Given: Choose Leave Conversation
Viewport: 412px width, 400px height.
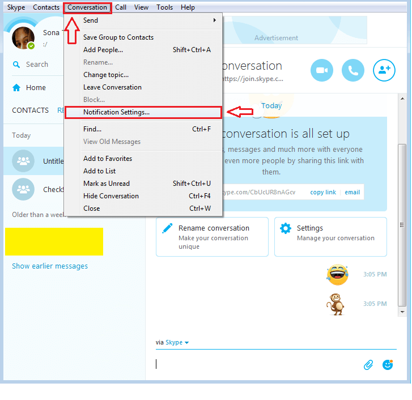Looking at the screenshot, I should tap(143, 87).
